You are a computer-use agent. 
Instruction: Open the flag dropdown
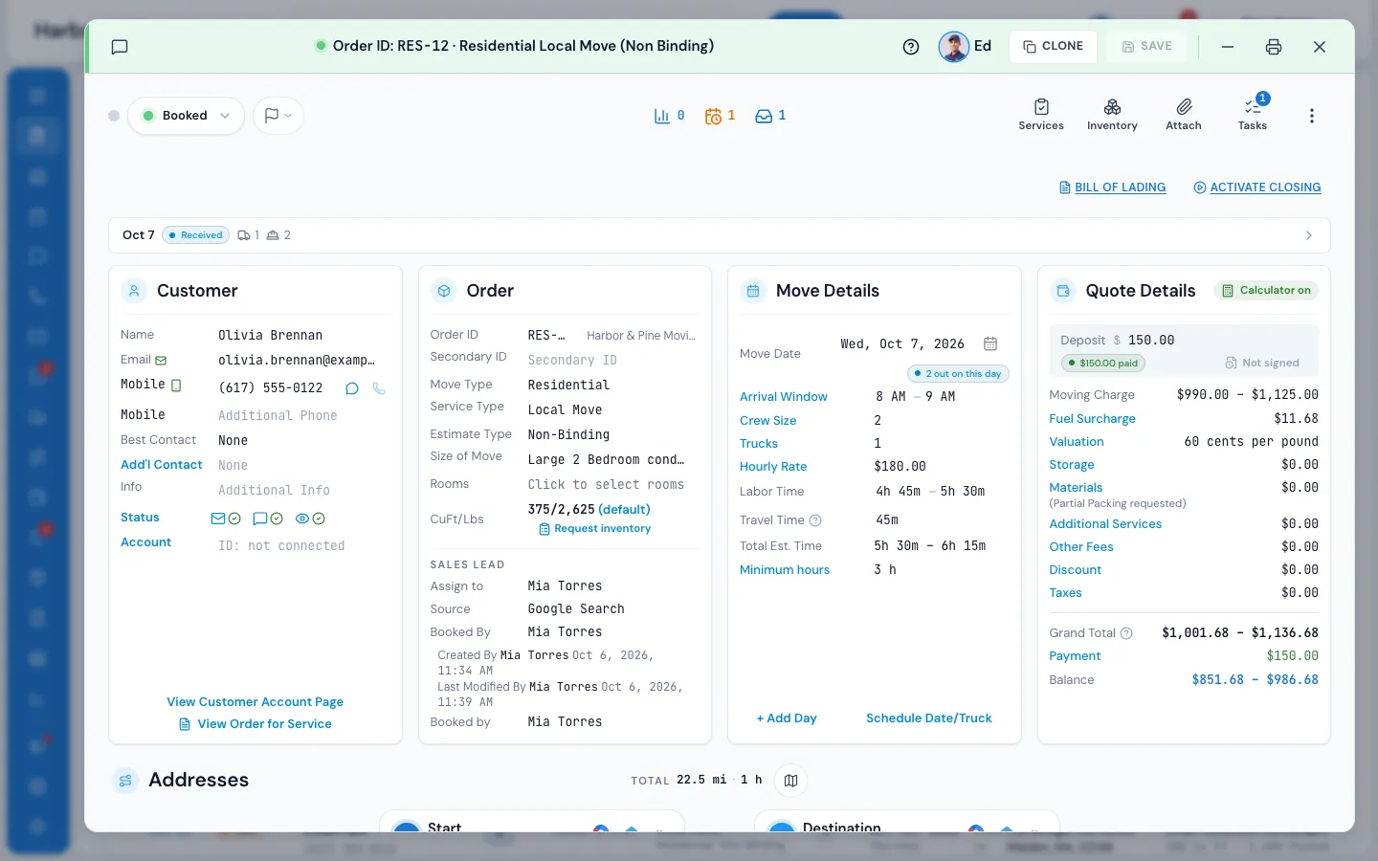[x=278, y=116]
